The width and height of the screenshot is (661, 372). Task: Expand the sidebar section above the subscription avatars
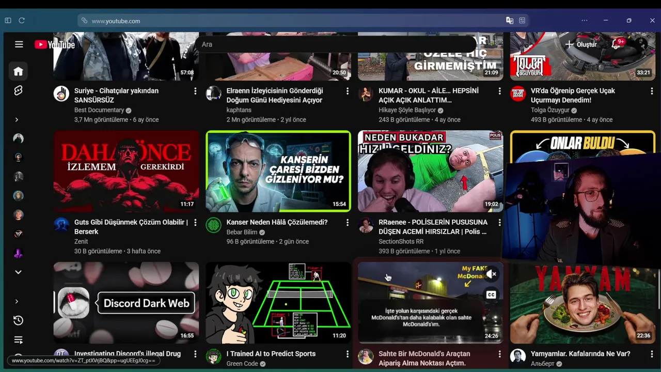coord(17,119)
